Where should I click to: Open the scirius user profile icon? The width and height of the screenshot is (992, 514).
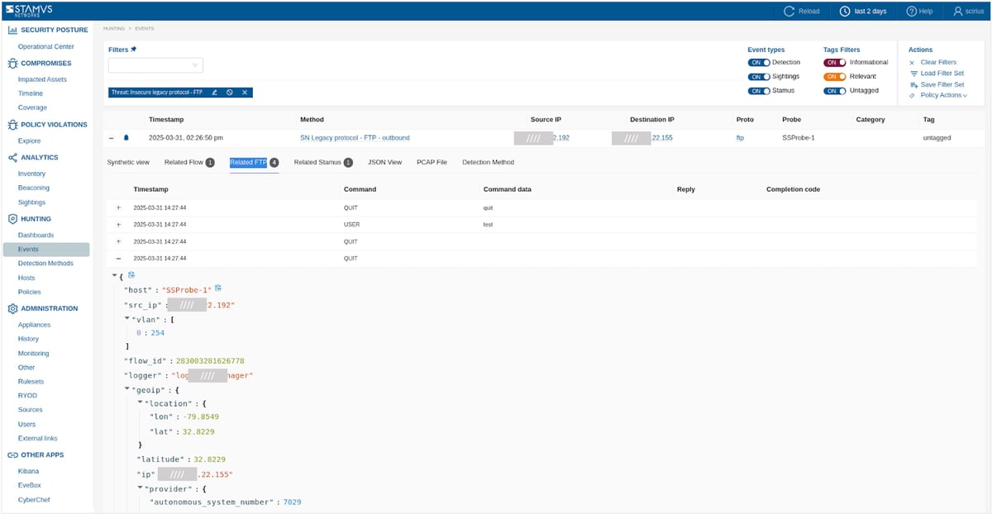coord(957,12)
